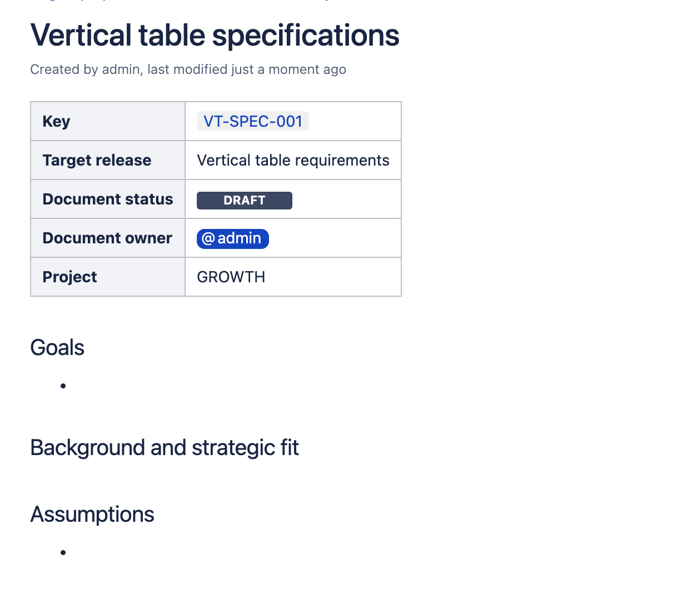This screenshot has height=589, width=677.
Task: Click the empty bullet under Goals
Action: point(63,386)
